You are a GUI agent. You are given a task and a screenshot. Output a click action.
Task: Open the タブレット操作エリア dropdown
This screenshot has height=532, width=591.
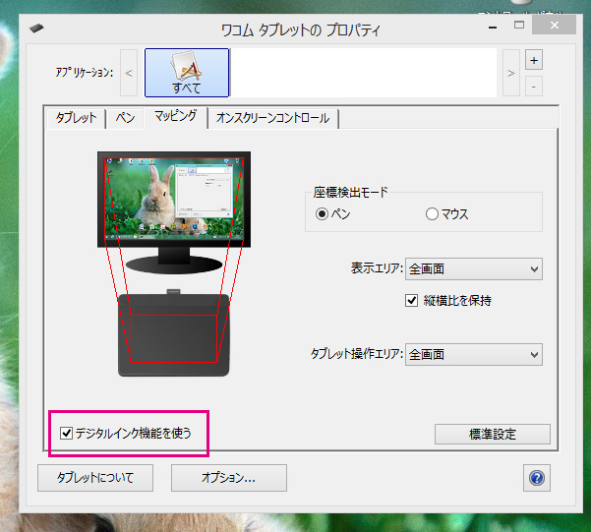474,354
